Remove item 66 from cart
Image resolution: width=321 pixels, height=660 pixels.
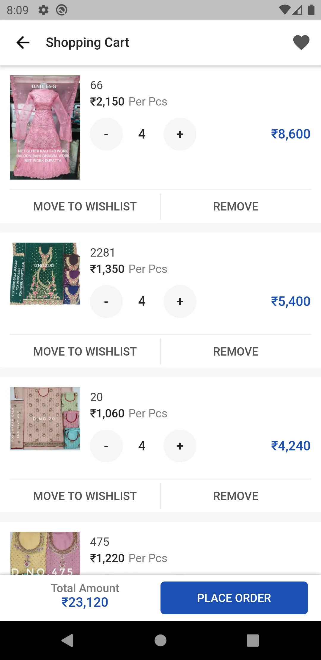click(x=236, y=207)
